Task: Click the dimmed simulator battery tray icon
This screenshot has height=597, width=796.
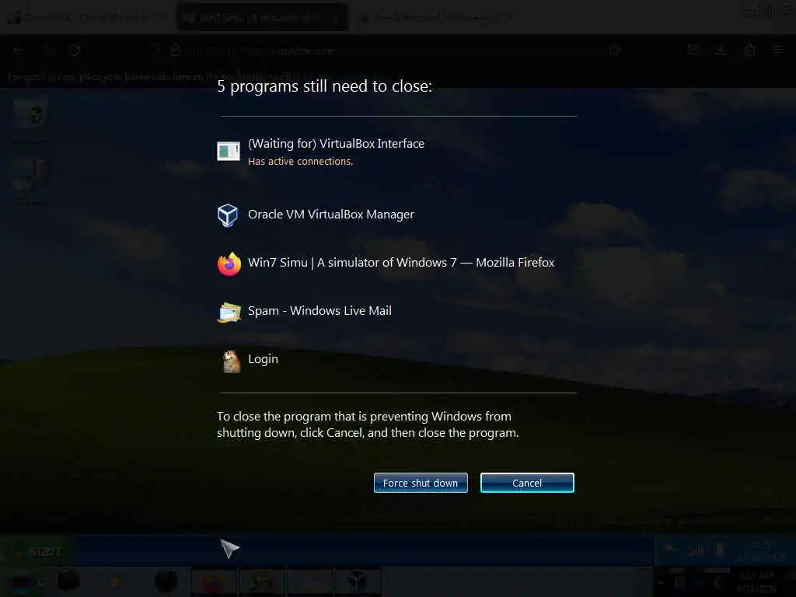Action: [x=720, y=550]
